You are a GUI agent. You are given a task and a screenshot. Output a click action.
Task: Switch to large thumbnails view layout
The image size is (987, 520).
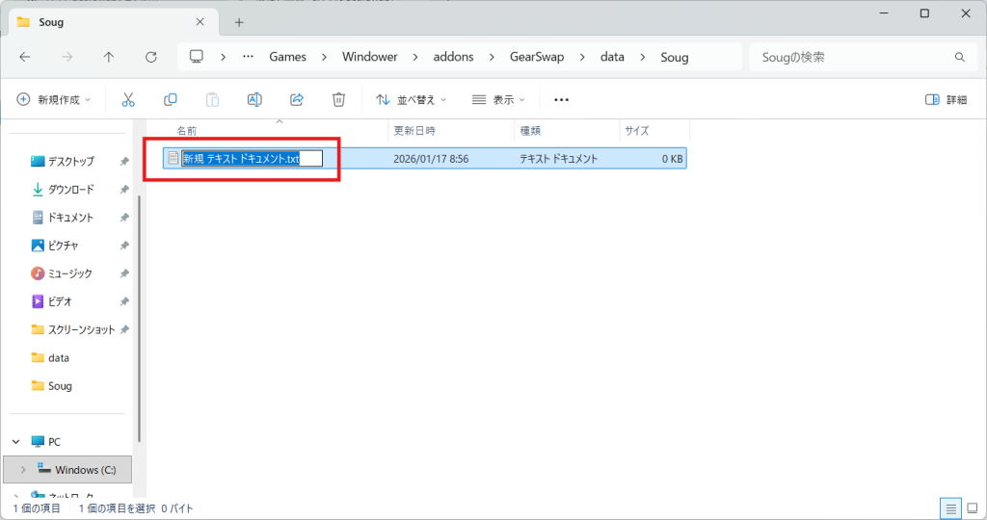click(971, 507)
